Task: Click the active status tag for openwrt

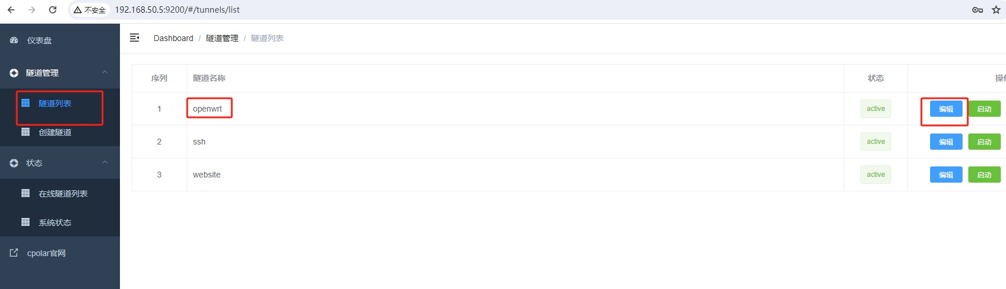Action: coord(876,109)
